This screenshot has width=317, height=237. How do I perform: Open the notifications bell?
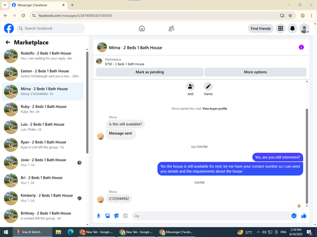[x=292, y=28]
